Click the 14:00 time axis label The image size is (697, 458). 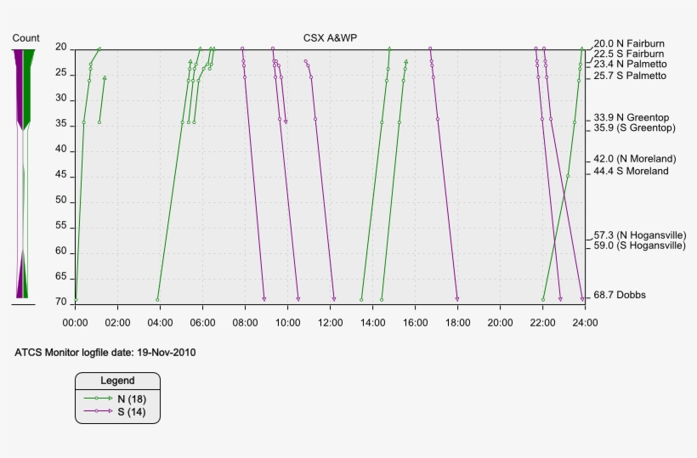(372, 323)
